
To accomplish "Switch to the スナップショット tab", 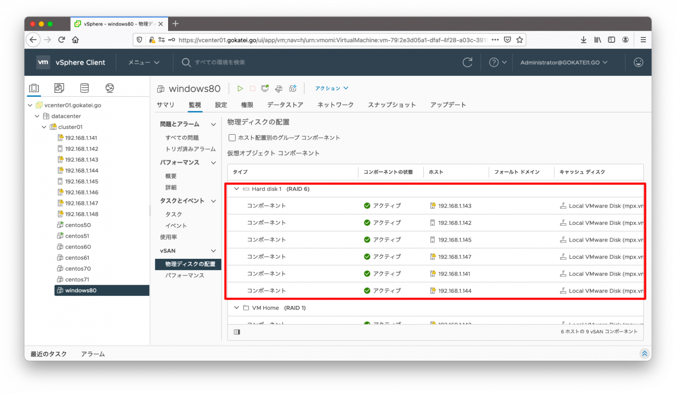I will [392, 105].
